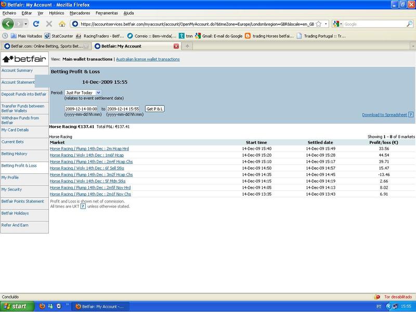Screen dimensions: 416x312
Task: Click the Get P & L button
Action: [155, 109]
